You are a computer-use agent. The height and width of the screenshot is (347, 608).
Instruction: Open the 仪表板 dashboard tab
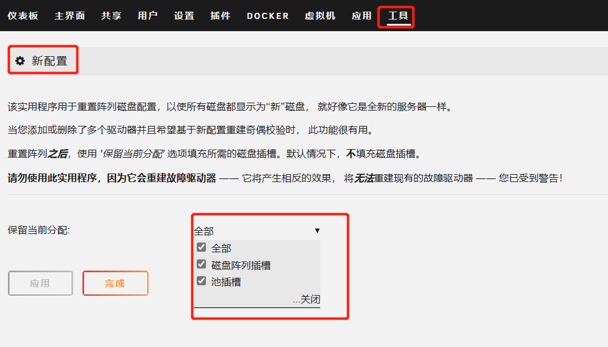click(23, 16)
